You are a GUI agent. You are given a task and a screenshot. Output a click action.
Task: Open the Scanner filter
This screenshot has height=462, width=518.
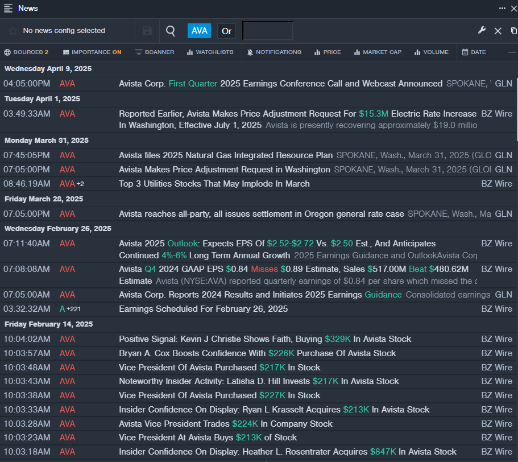coord(155,52)
